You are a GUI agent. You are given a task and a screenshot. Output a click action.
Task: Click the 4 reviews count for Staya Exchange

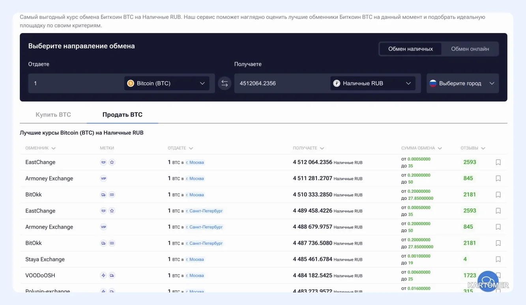[x=465, y=259]
